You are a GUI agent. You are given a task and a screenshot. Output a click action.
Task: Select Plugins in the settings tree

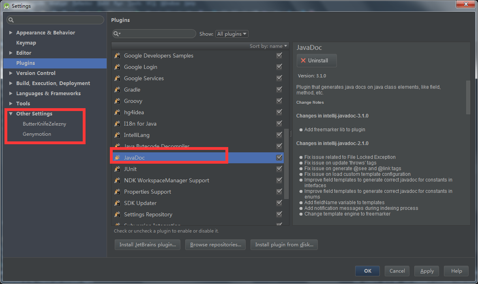[x=55, y=63]
